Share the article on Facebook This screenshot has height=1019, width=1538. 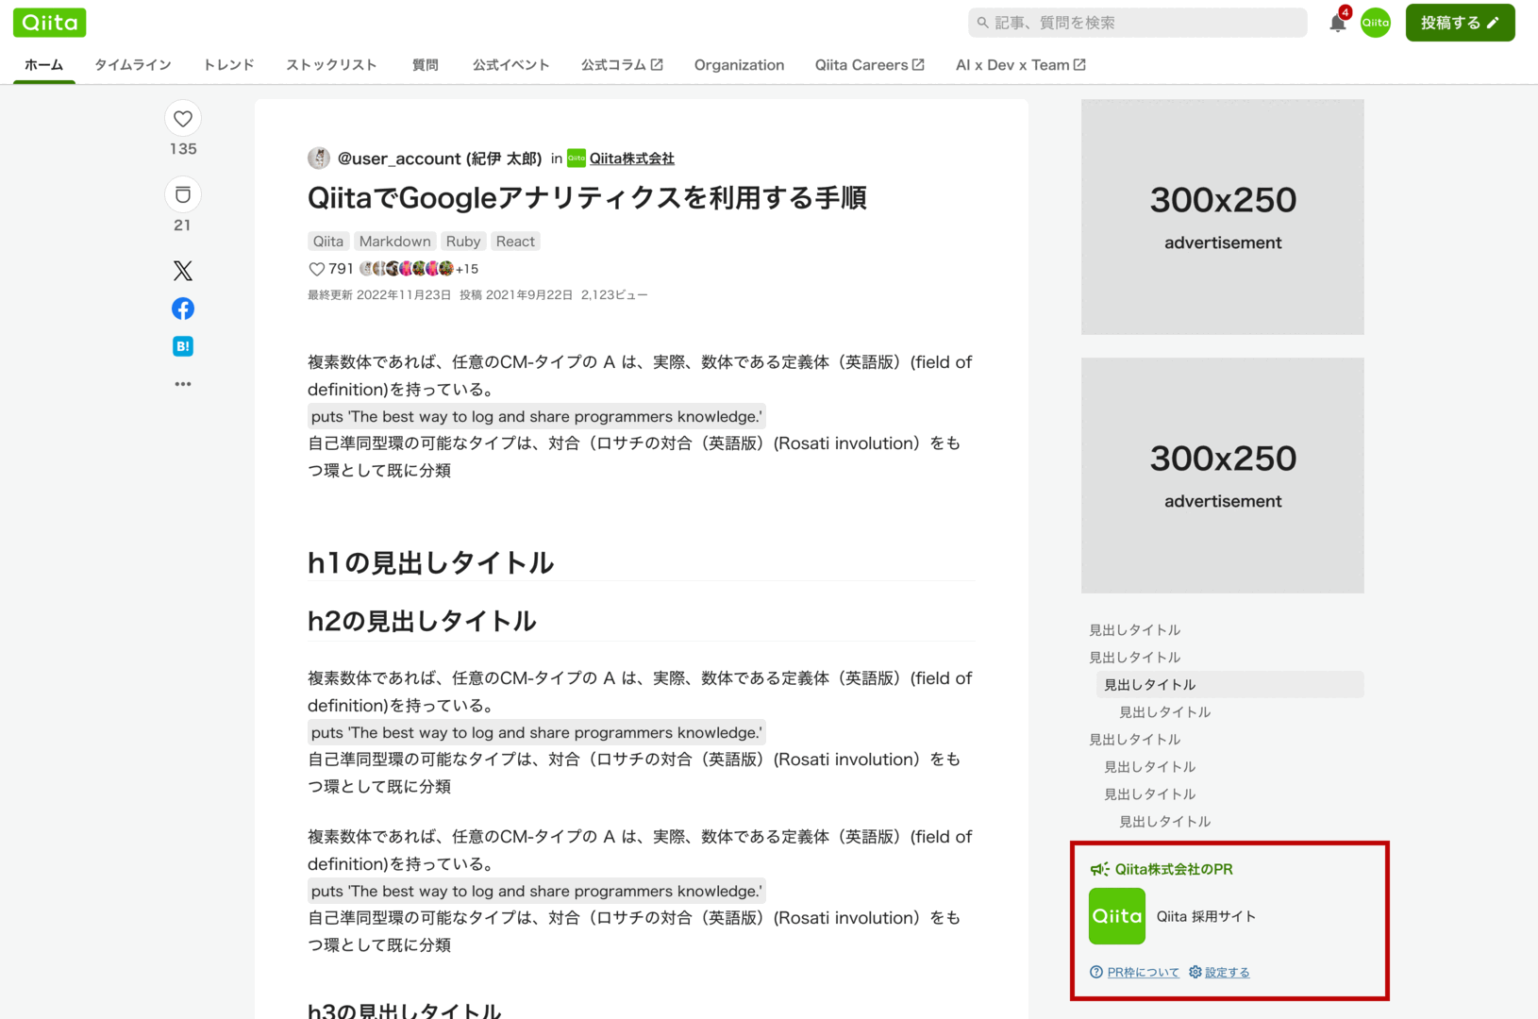(x=183, y=309)
